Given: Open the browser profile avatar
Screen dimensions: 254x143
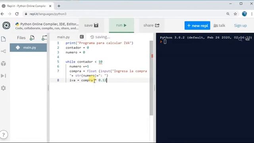Looking at the screenshot, I should pyautogui.click(x=244, y=14).
